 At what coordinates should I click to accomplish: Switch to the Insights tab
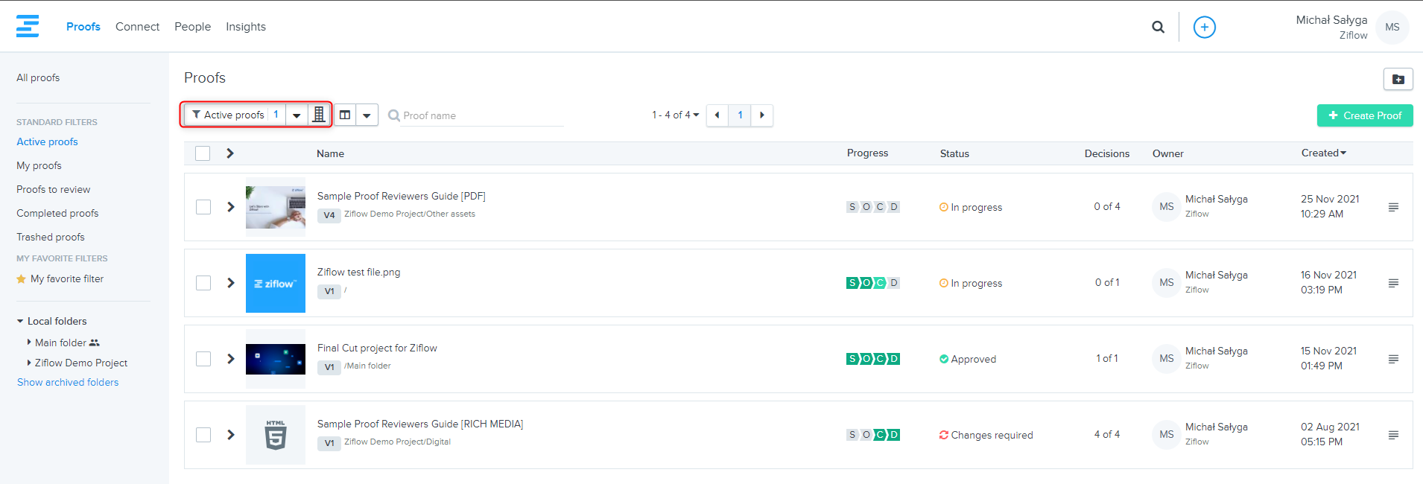[246, 27]
